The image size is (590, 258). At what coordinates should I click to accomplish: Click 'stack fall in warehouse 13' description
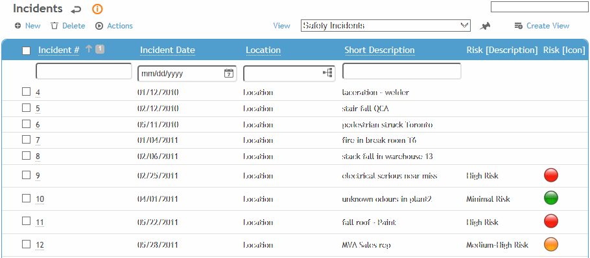[x=387, y=156]
